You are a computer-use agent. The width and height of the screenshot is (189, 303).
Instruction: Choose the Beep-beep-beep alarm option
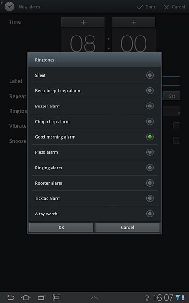(94, 90)
